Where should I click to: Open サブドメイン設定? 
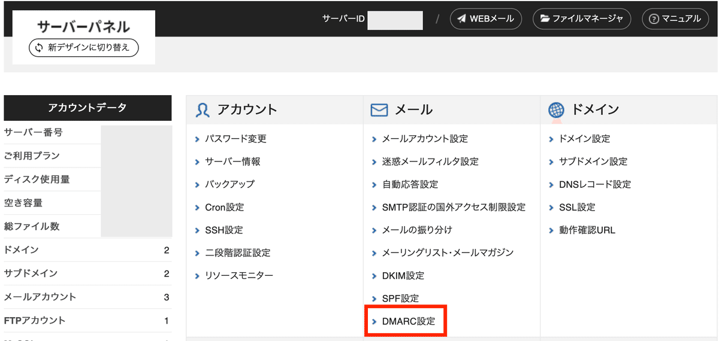[x=593, y=162]
